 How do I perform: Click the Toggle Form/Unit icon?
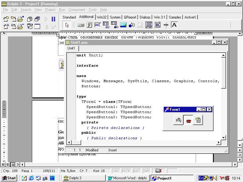click(x=30, y=26)
